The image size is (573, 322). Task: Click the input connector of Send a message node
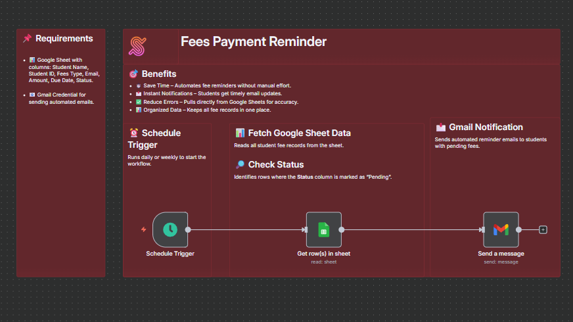click(x=482, y=229)
